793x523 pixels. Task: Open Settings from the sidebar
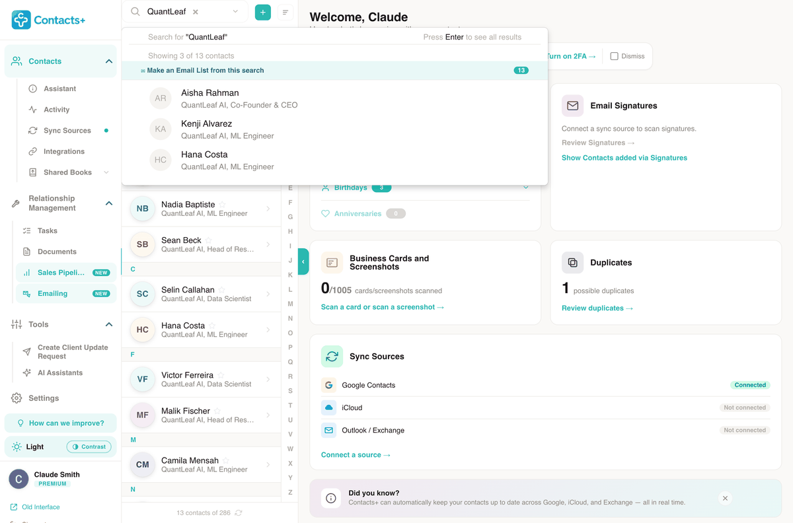tap(44, 398)
